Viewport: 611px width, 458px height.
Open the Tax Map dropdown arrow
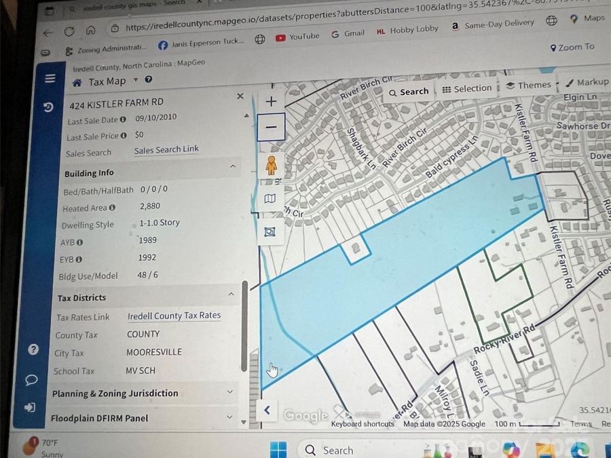coord(136,80)
